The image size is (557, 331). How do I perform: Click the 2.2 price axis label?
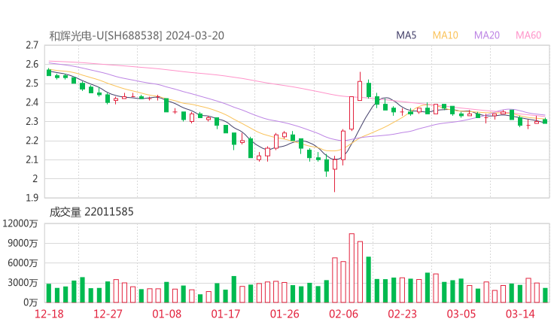[x=32, y=141]
